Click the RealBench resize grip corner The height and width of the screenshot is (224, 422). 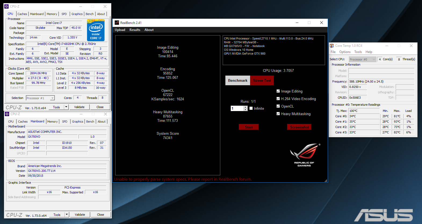pos(326,181)
